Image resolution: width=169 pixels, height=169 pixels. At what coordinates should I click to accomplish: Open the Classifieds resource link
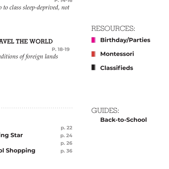point(117,68)
